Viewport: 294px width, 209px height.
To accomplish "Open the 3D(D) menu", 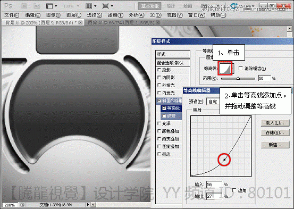I will pos(155,15).
